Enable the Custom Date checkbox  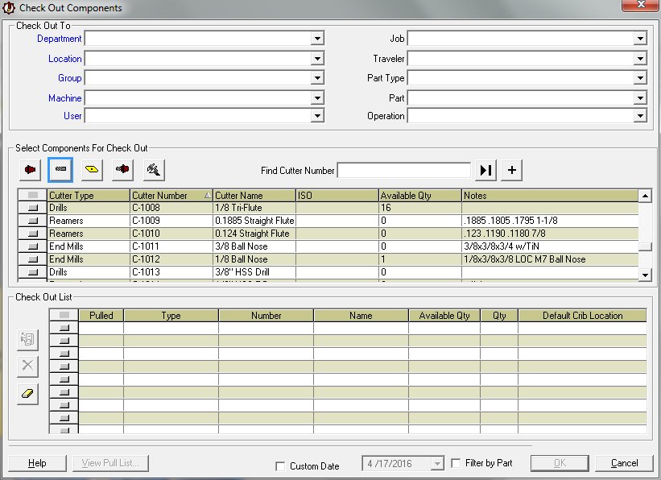(280, 466)
